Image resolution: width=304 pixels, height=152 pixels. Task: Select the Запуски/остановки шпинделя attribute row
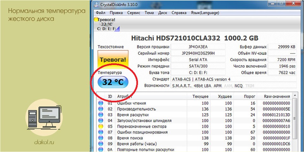(x=194, y=120)
